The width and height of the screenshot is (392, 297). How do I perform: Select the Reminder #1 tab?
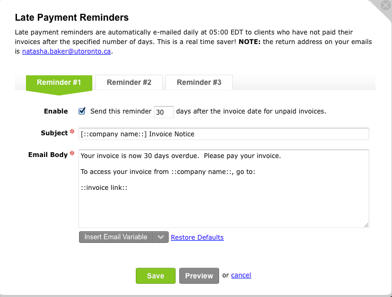tap(59, 83)
